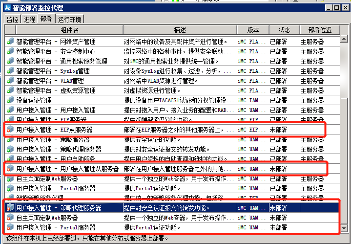Click description starting 提供设备用户TACACS+认证
This screenshot has width=351, height=244.
coord(179,100)
